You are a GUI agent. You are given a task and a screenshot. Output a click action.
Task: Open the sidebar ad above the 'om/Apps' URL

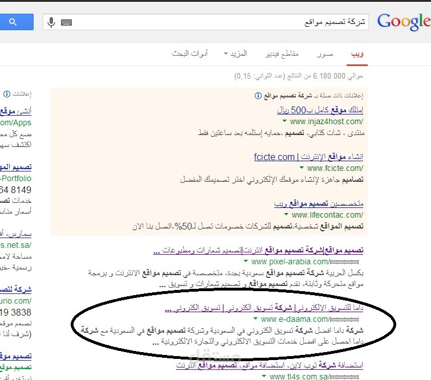(15, 111)
